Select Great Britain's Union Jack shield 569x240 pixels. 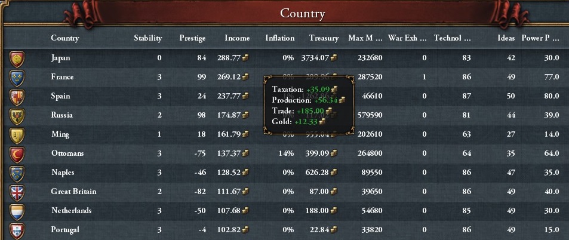click(x=17, y=192)
